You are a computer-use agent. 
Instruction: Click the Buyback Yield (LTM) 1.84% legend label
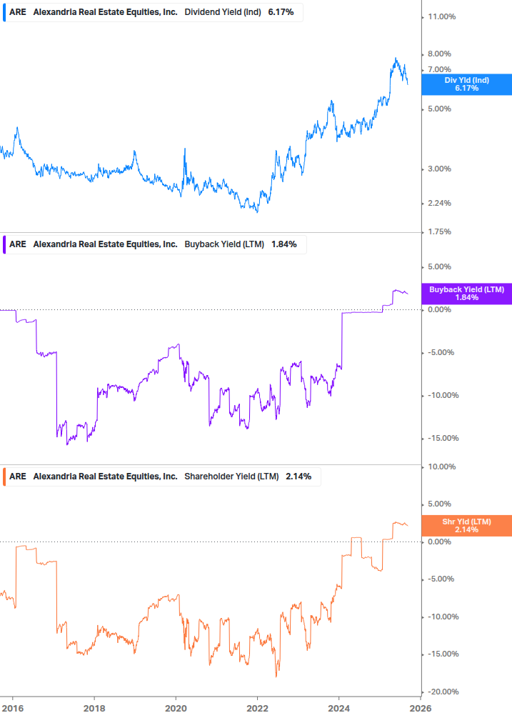155,244
